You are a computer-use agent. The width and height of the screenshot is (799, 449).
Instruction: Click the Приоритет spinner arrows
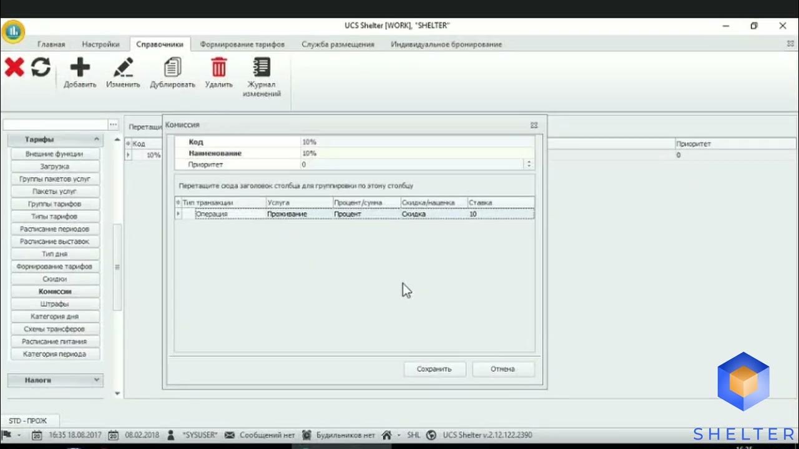[529, 165]
